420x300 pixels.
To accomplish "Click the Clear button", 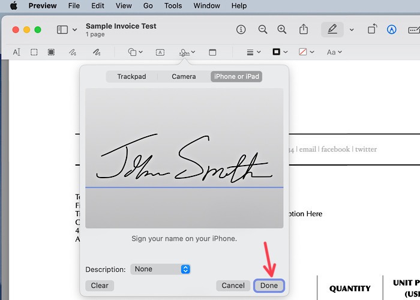I will (100, 286).
